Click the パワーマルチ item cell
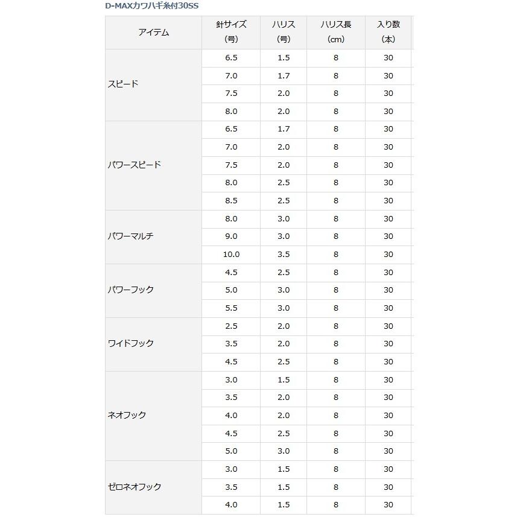 [154, 237]
